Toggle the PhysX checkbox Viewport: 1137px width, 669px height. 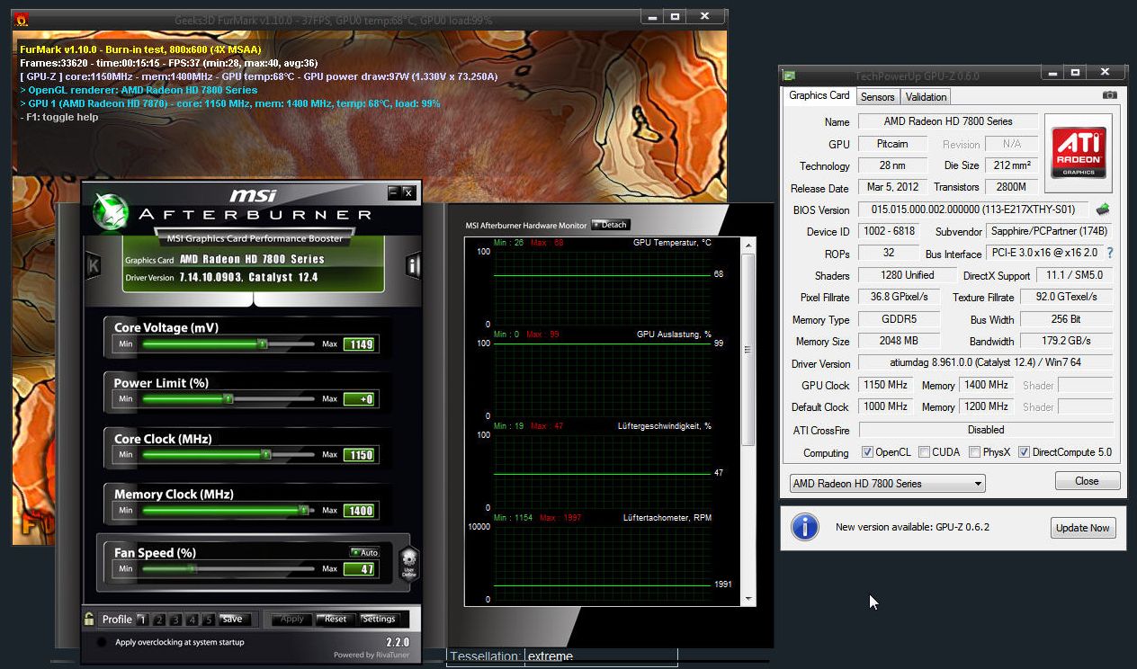click(x=974, y=452)
